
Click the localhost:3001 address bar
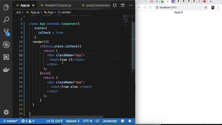181,8
